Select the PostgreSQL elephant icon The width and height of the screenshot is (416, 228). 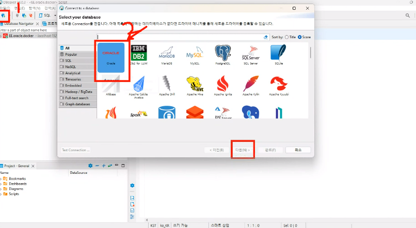tap(223, 55)
